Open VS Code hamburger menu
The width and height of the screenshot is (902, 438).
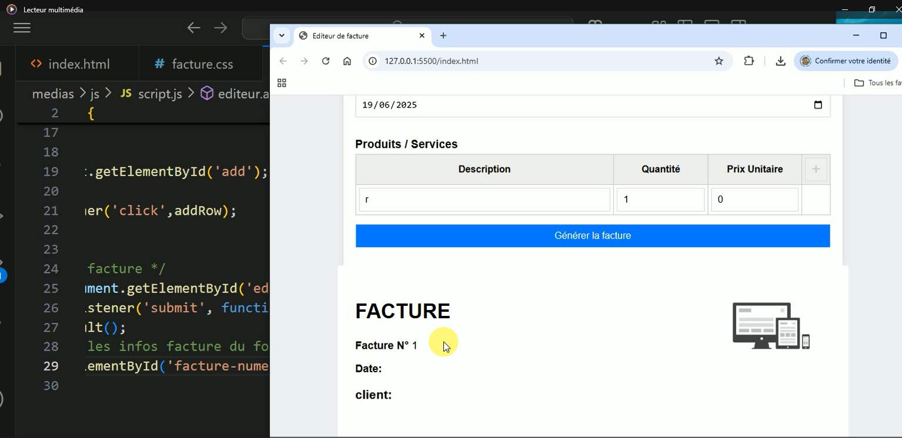point(22,28)
